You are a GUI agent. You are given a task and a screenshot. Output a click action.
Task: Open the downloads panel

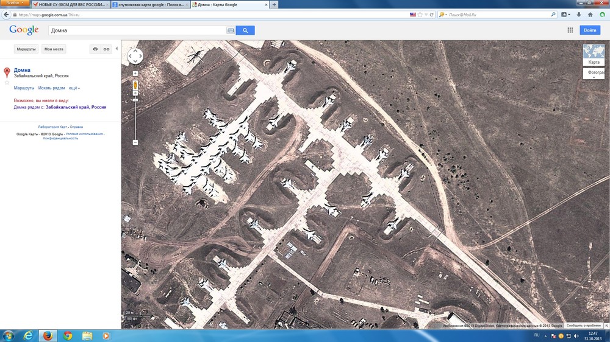point(579,15)
